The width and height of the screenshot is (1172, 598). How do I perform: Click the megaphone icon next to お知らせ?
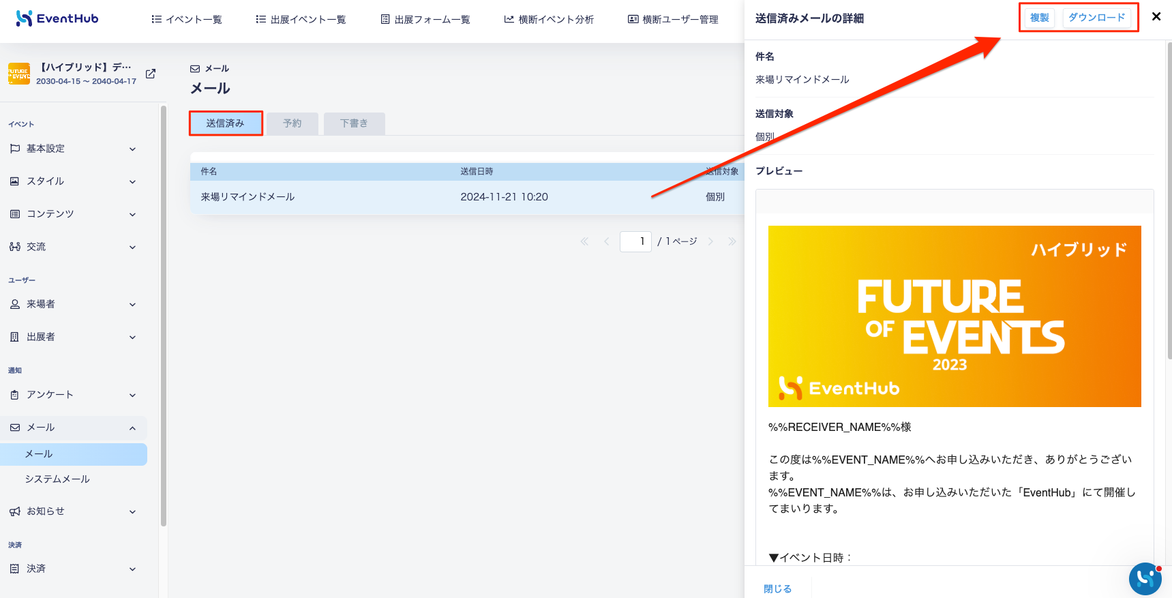click(x=15, y=511)
